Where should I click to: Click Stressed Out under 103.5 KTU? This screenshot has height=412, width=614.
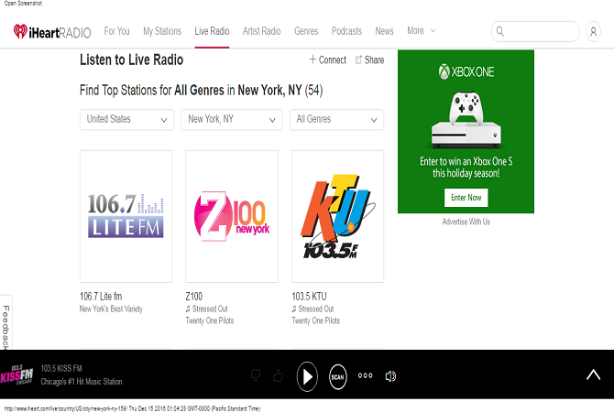click(x=316, y=309)
